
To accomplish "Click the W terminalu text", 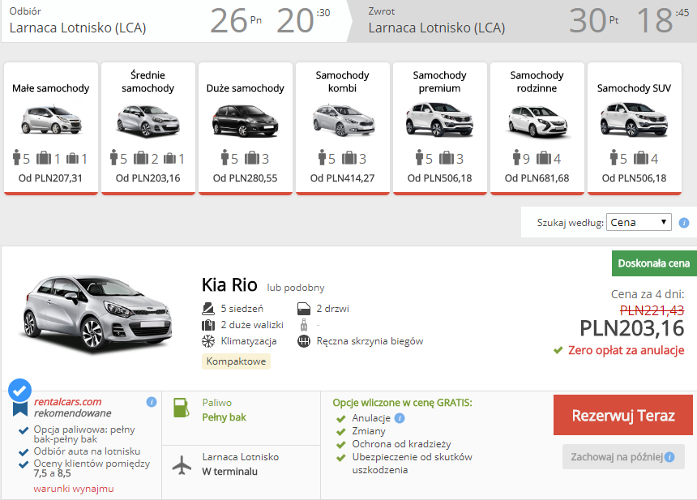I will click(x=230, y=472).
